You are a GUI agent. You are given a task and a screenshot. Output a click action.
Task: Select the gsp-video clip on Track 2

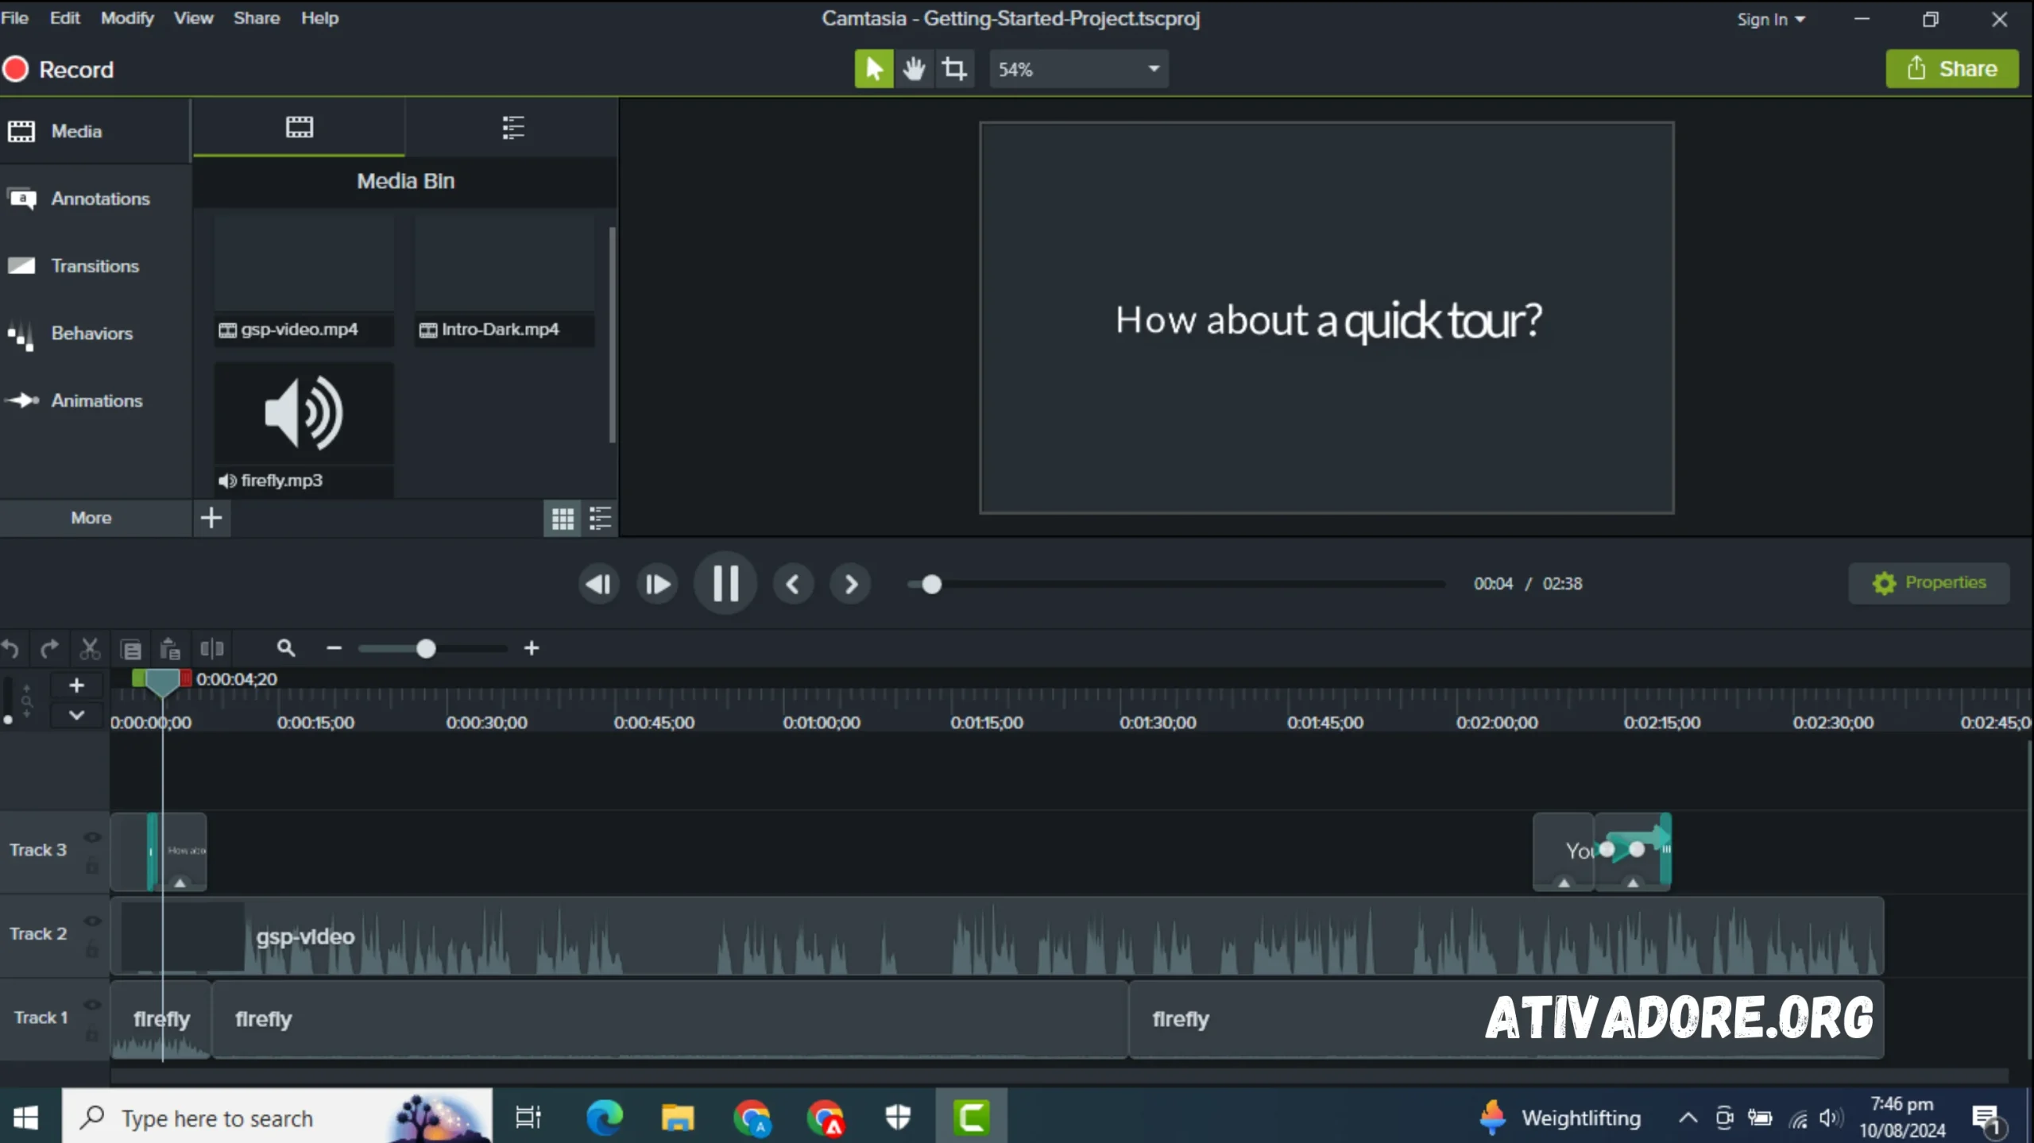pyautogui.click(x=997, y=936)
